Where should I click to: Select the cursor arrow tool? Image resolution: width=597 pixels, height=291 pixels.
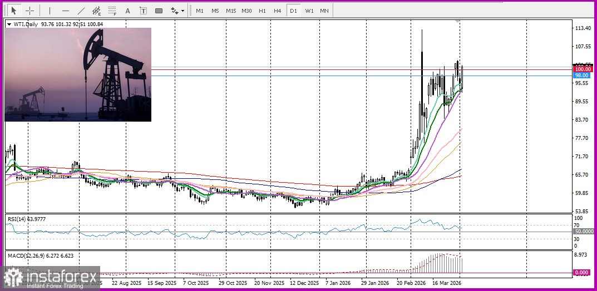pos(14,11)
